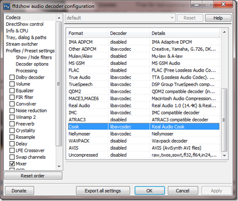This screenshot has width=238, height=201.
Task: Click codec list scrollbar down arrow
Action: [225, 156]
